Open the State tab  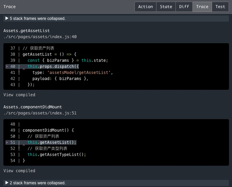coord(166,7)
